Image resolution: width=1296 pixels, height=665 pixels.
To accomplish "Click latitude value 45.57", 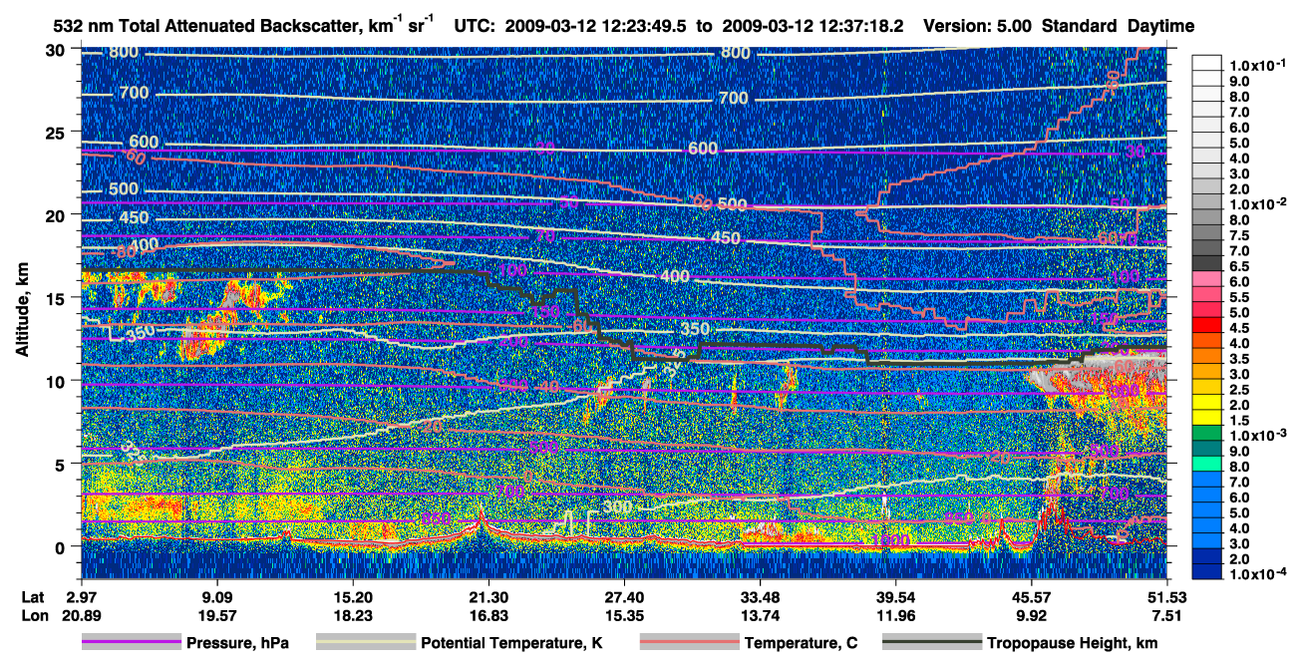I will (x=1031, y=595).
